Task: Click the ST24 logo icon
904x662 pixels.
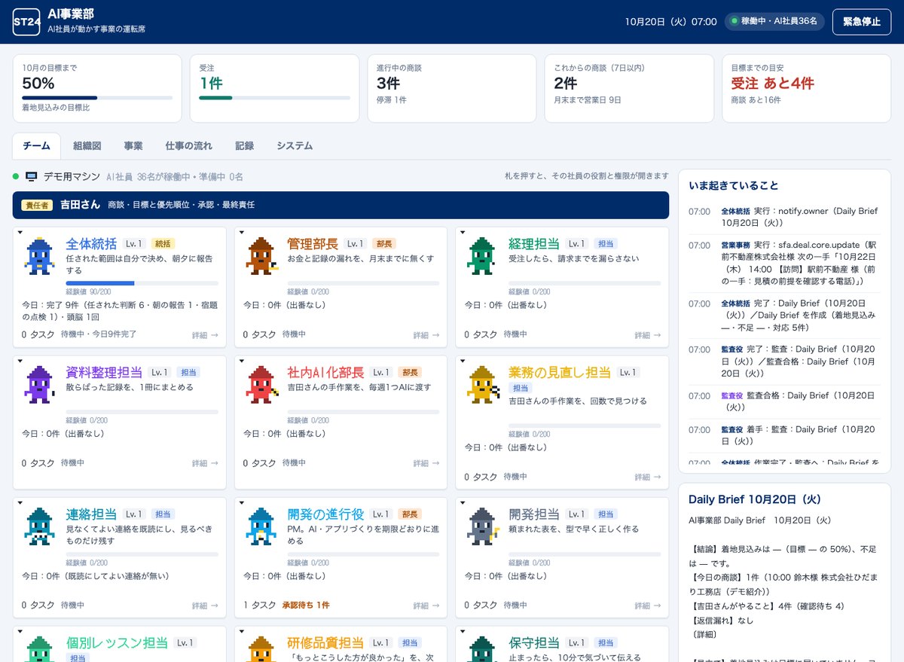Action: [26, 22]
